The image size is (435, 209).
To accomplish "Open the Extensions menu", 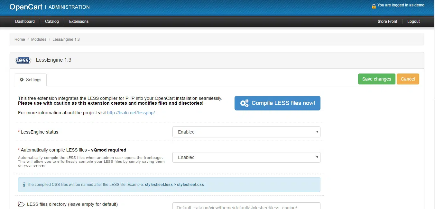I will click(79, 22).
